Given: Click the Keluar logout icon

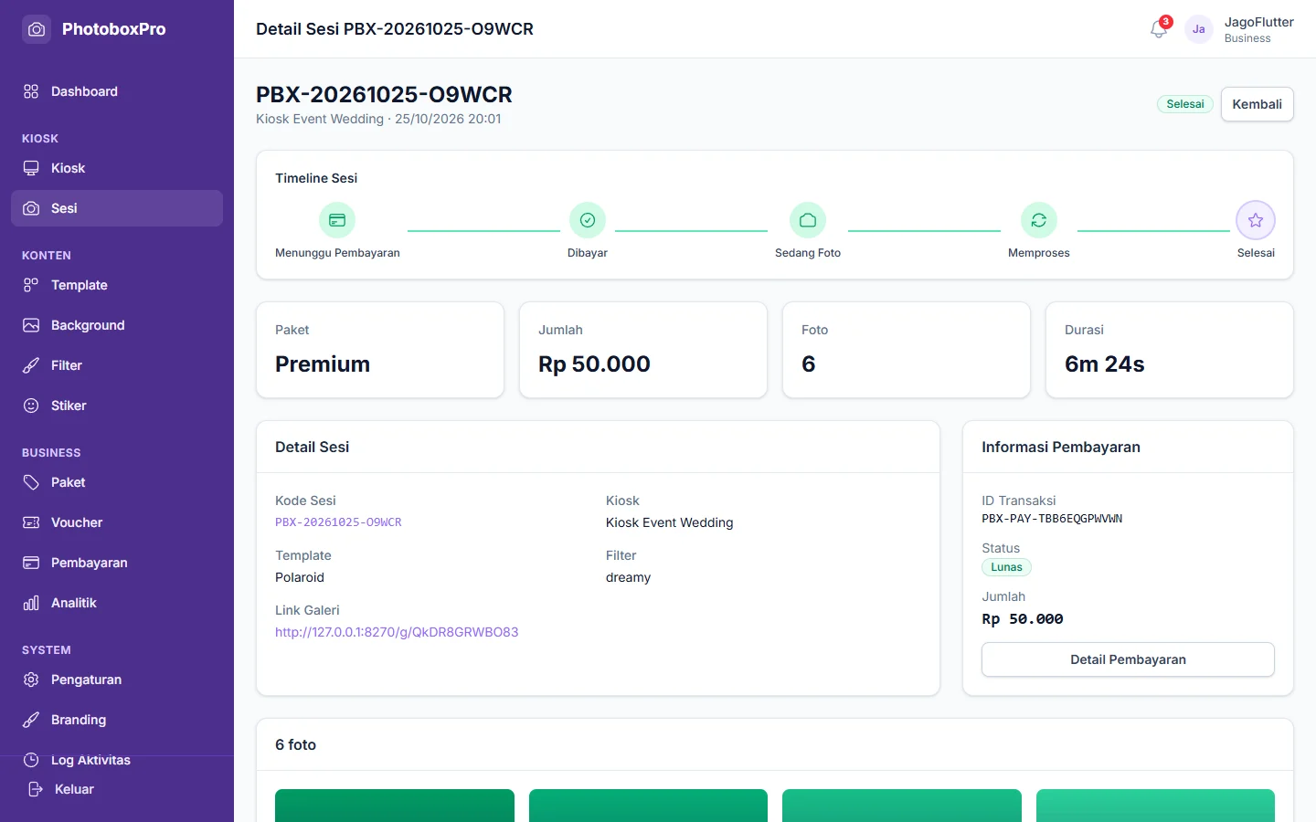Looking at the screenshot, I should click(x=35, y=789).
